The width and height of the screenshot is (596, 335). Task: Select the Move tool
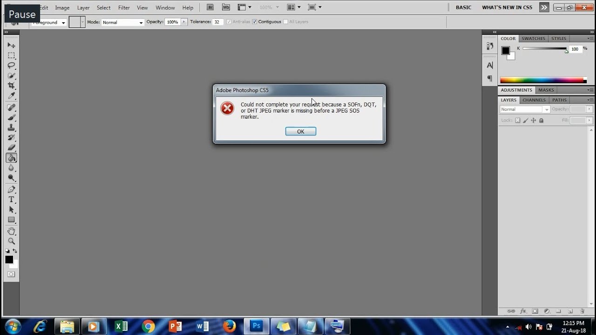coord(12,45)
